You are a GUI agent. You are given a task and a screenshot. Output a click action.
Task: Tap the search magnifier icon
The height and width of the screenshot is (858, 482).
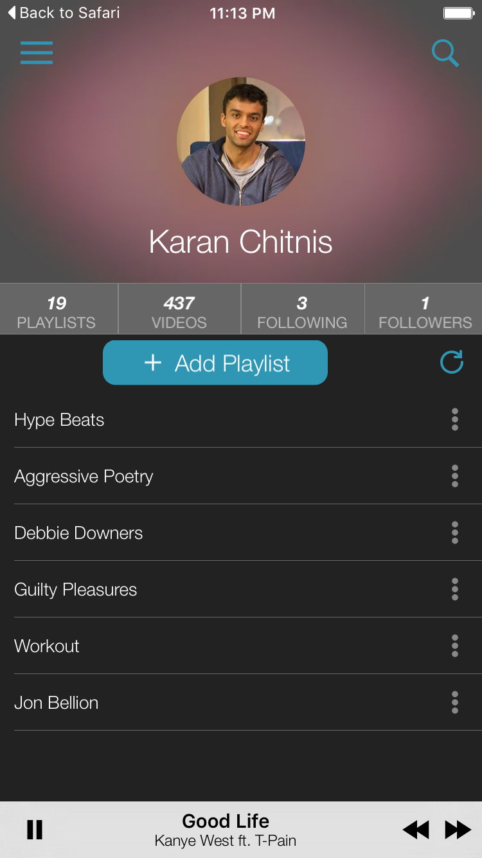[445, 53]
